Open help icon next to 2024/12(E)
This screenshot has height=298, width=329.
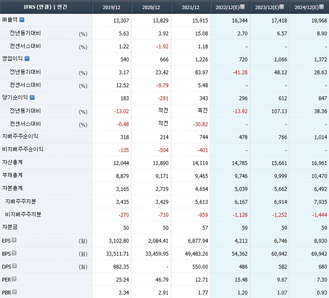tap(321, 7)
